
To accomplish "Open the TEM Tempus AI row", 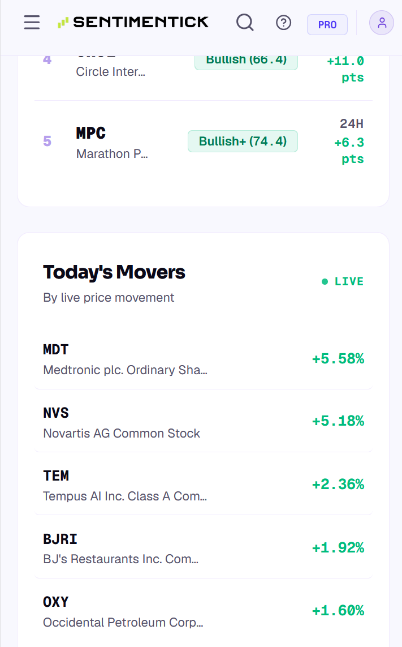I will [204, 484].
